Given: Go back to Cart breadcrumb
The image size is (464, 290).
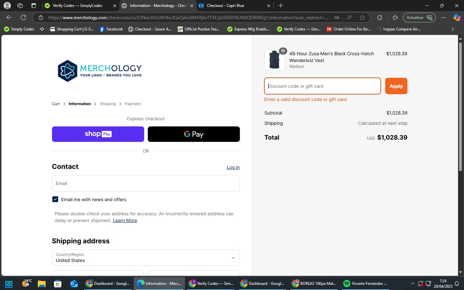Looking at the screenshot, I should click(56, 104).
